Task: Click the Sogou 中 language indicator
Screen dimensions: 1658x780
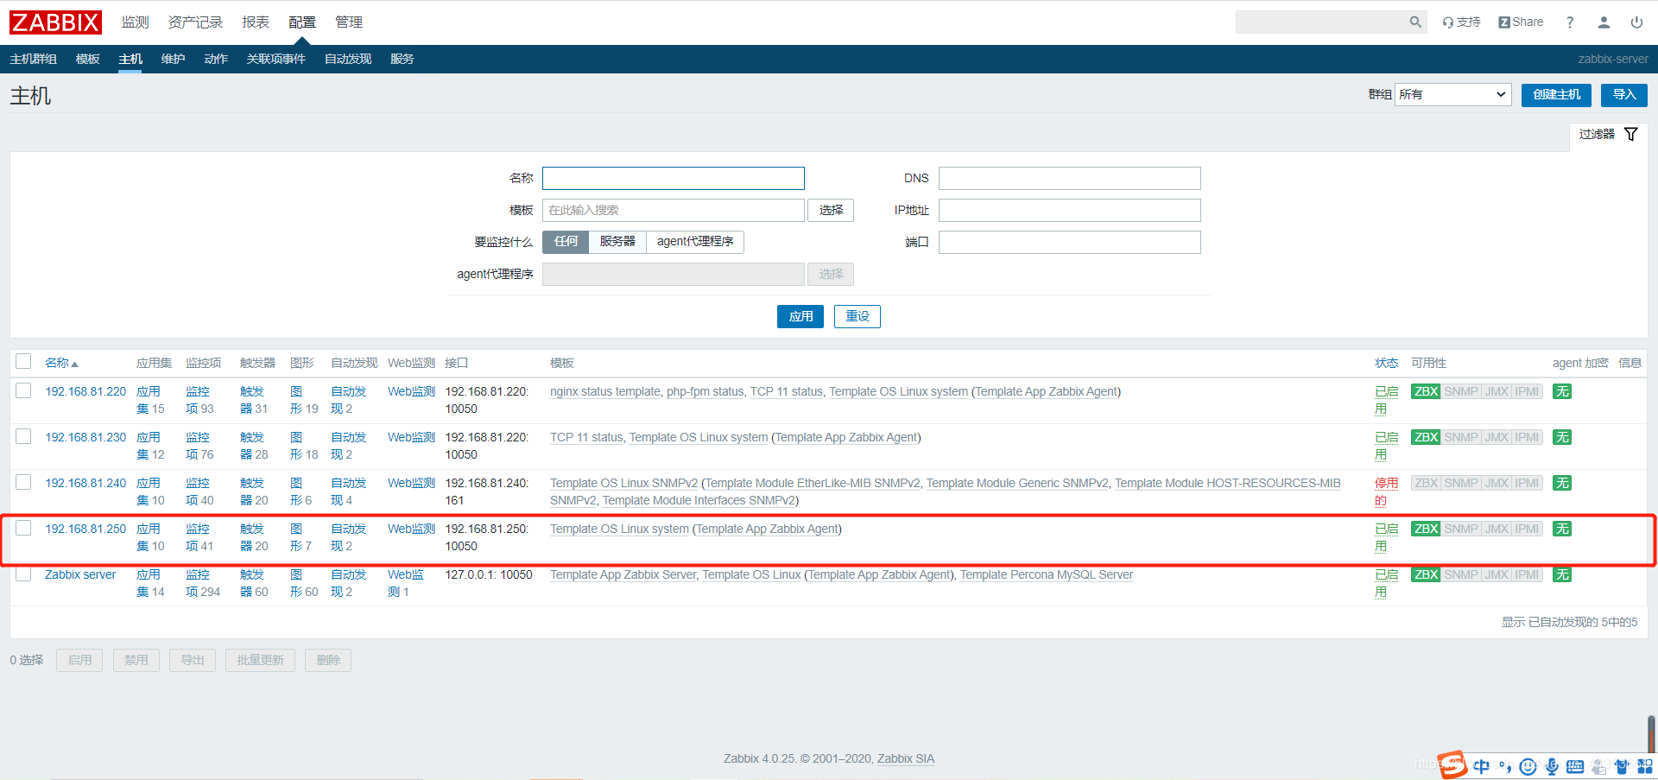Action: click(1482, 766)
